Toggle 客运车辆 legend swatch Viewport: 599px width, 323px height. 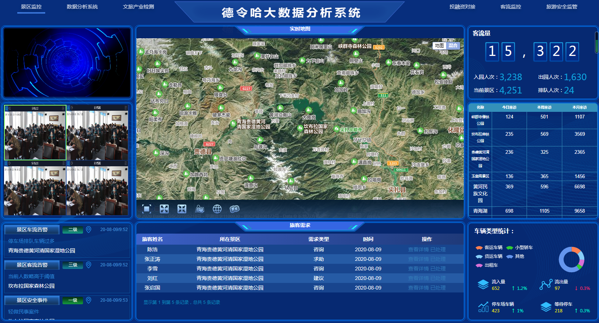tap(479, 248)
